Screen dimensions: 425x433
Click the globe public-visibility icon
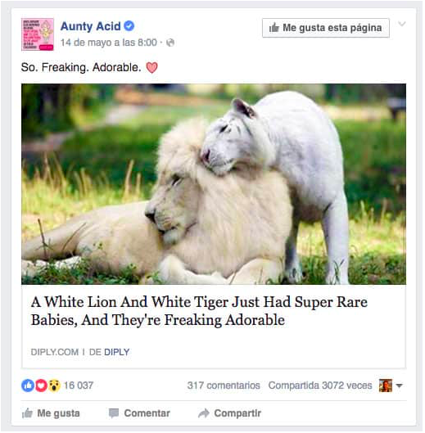click(x=170, y=43)
